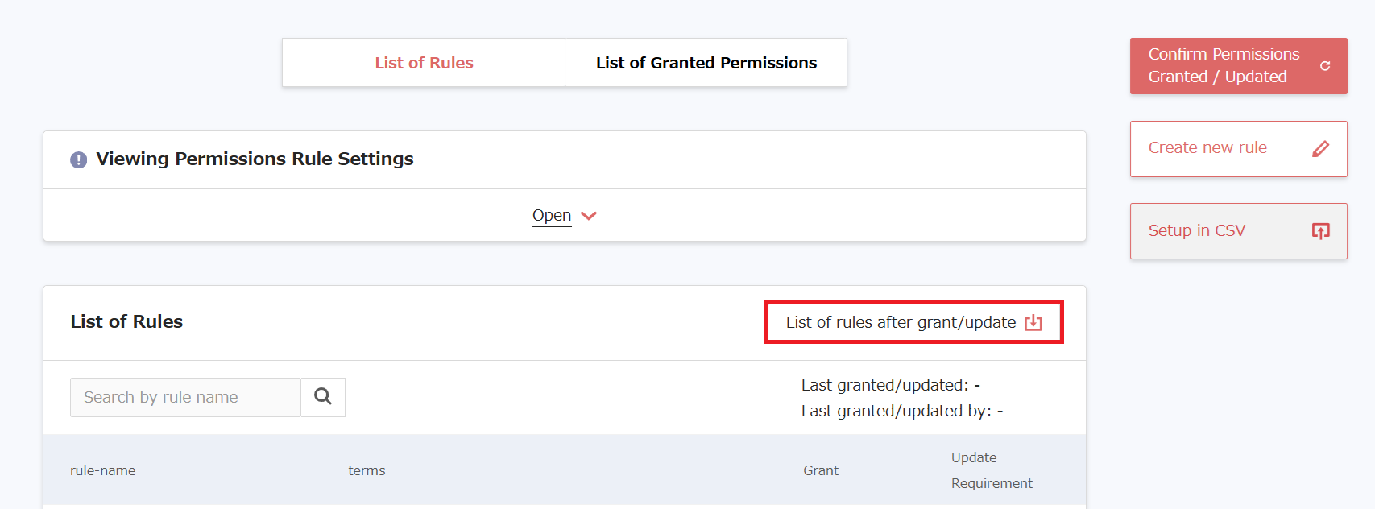Choose the Setup in CSV label
Image resolution: width=1375 pixels, height=509 pixels.
[1196, 231]
